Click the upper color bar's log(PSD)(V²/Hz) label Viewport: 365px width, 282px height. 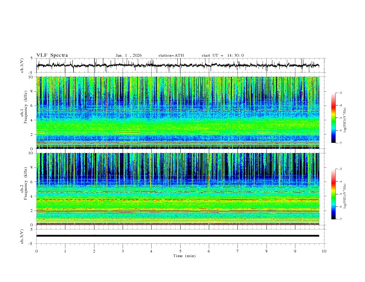click(345, 120)
